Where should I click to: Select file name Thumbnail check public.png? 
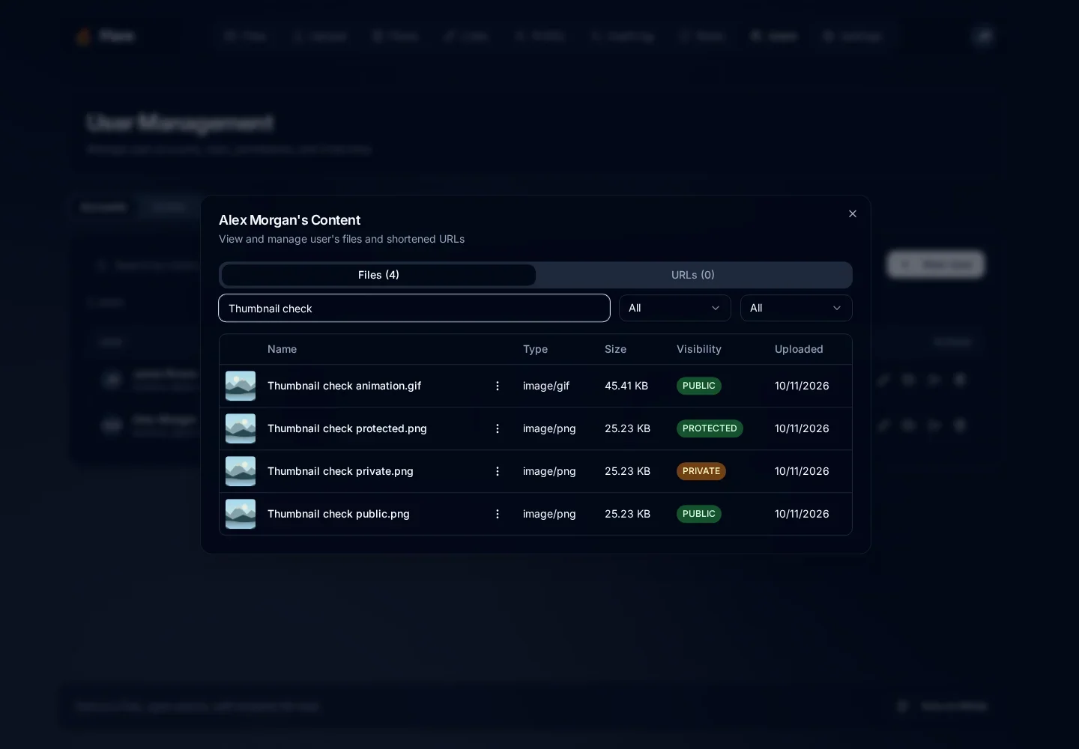coord(339,514)
